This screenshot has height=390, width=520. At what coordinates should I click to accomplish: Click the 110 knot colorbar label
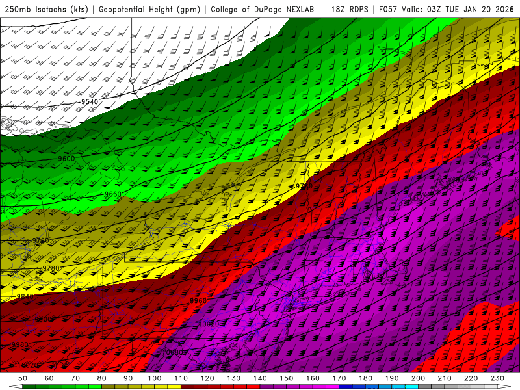pos(181,378)
